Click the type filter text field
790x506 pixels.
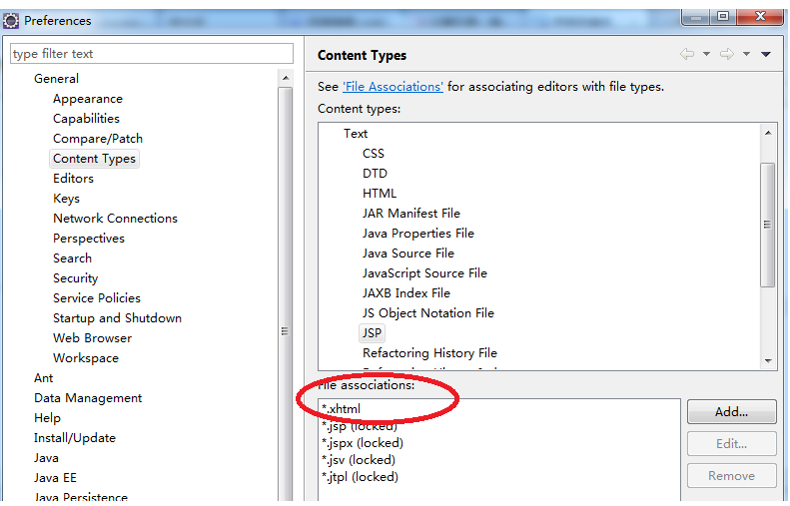(152, 54)
